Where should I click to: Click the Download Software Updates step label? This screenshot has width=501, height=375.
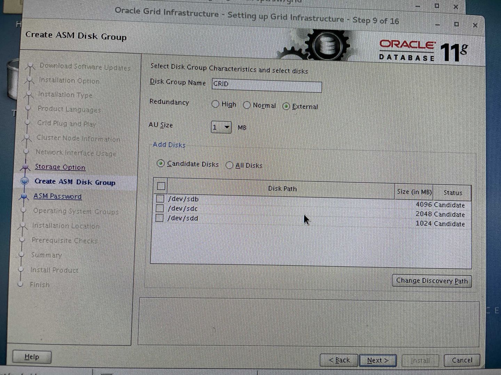pyautogui.click(x=85, y=66)
